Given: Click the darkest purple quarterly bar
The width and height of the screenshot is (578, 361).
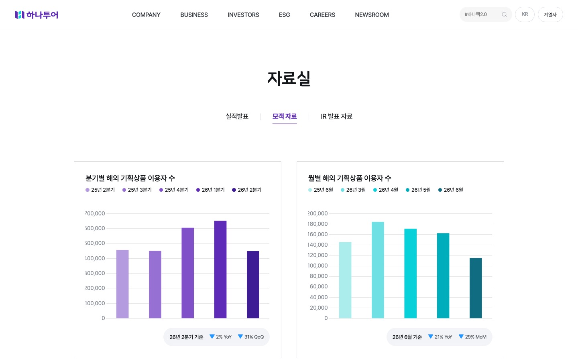Looking at the screenshot, I should 253,285.
